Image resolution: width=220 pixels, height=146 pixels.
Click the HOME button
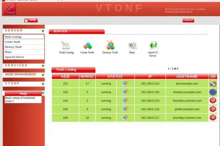(31, 20)
